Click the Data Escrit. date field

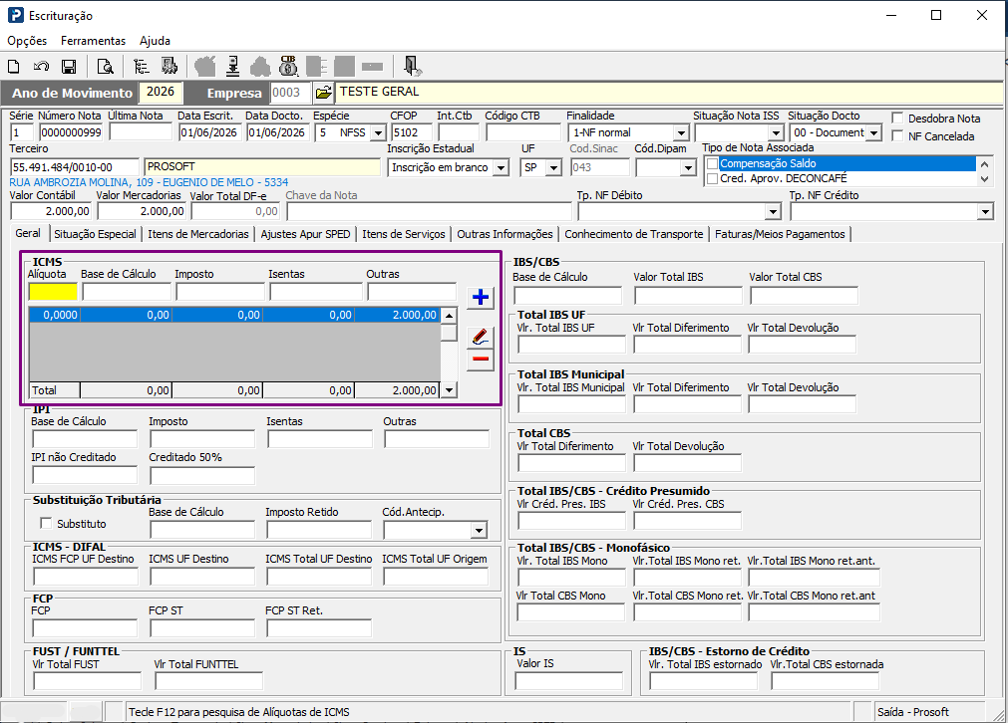point(209,132)
